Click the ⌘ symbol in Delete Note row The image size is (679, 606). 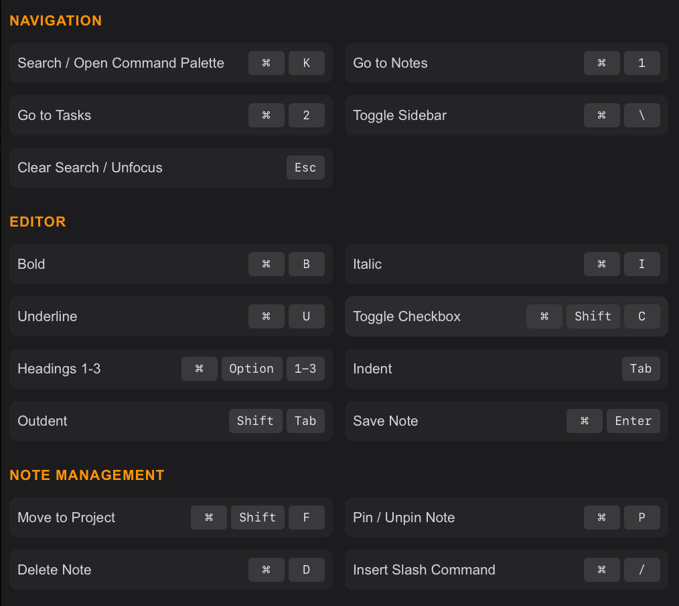(x=266, y=570)
